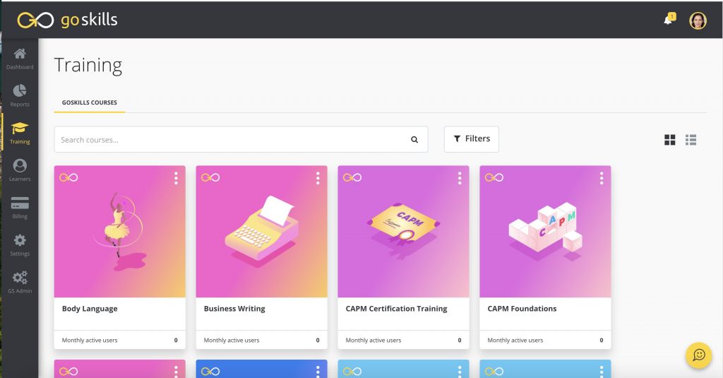Open the live chat bubble

point(699,355)
